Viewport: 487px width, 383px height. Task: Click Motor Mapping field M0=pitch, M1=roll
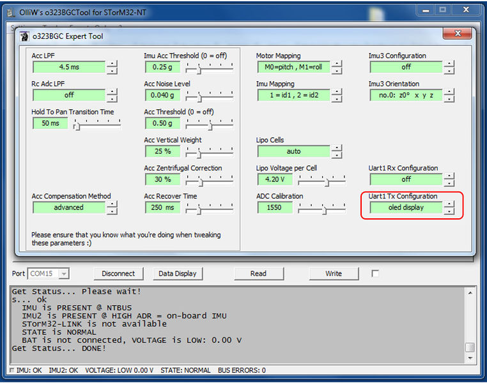click(x=293, y=67)
